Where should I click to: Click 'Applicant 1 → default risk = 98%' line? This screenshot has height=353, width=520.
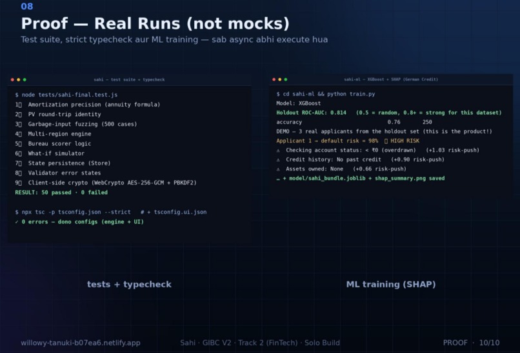[348, 141]
